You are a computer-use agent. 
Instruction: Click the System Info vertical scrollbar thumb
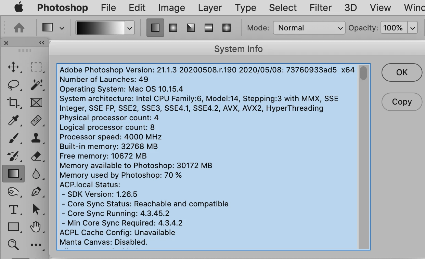click(x=363, y=73)
